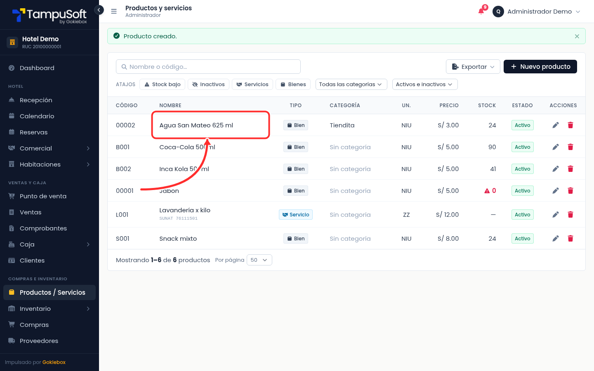Click the Hotel Demo company header
This screenshot has width=594, height=371.
(49, 42)
